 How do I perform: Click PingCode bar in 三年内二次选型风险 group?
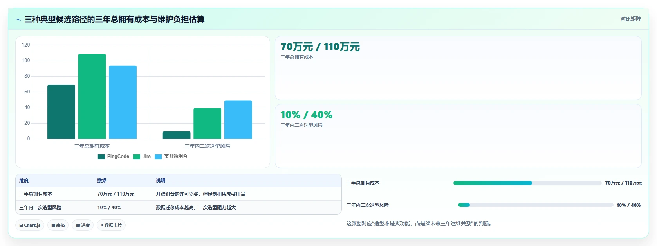[177, 135]
